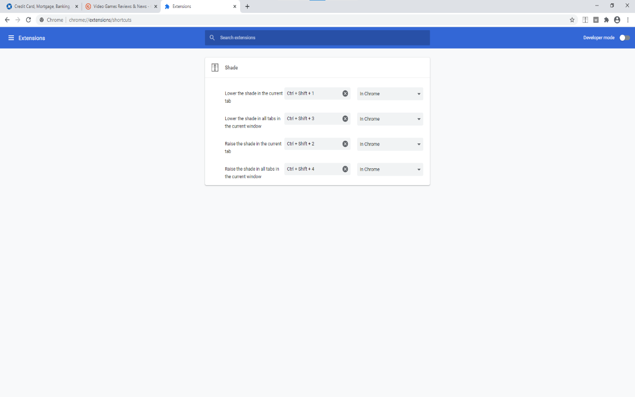
Task: Open the Extensions puzzle menu
Action: point(606,20)
